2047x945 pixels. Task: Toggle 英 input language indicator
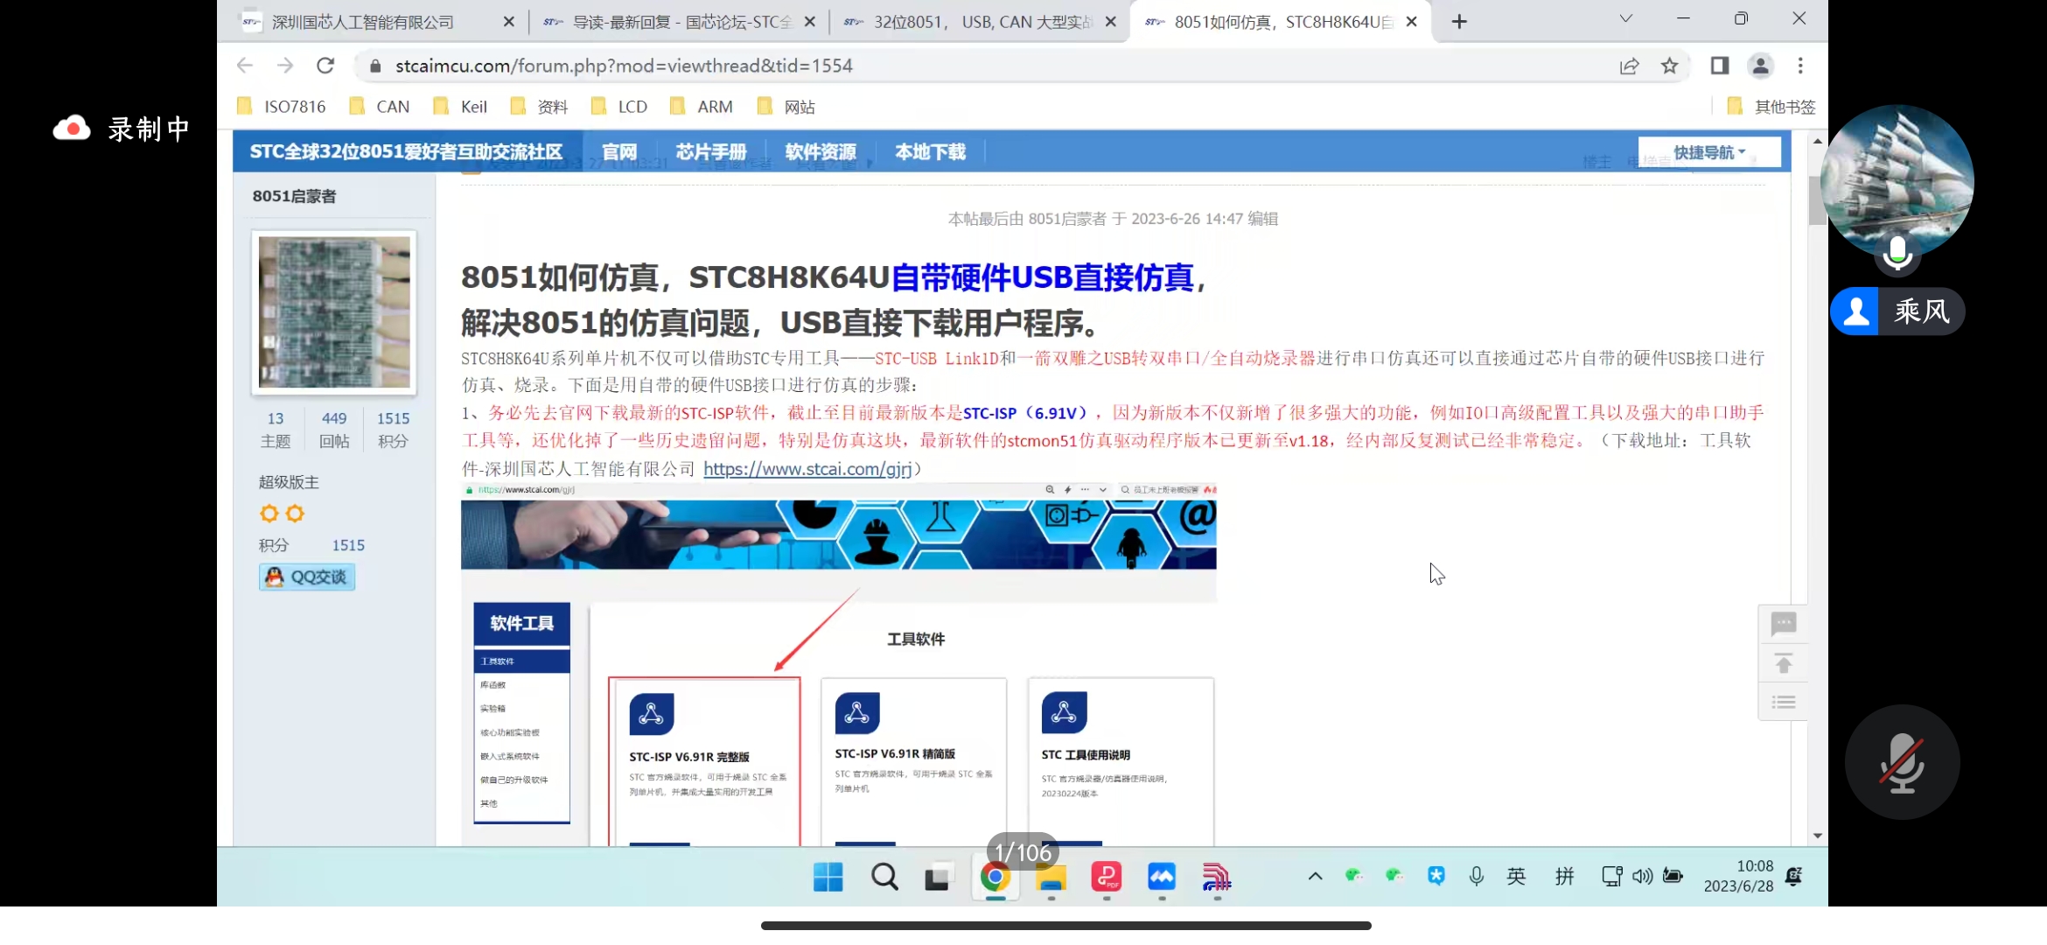coord(1516,877)
